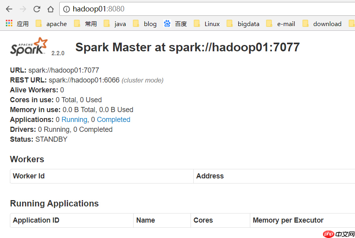Click the Apache Spark logo
The height and width of the screenshot is (238, 355).
pyautogui.click(x=28, y=47)
